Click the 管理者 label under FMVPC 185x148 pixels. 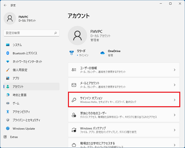(95, 40)
